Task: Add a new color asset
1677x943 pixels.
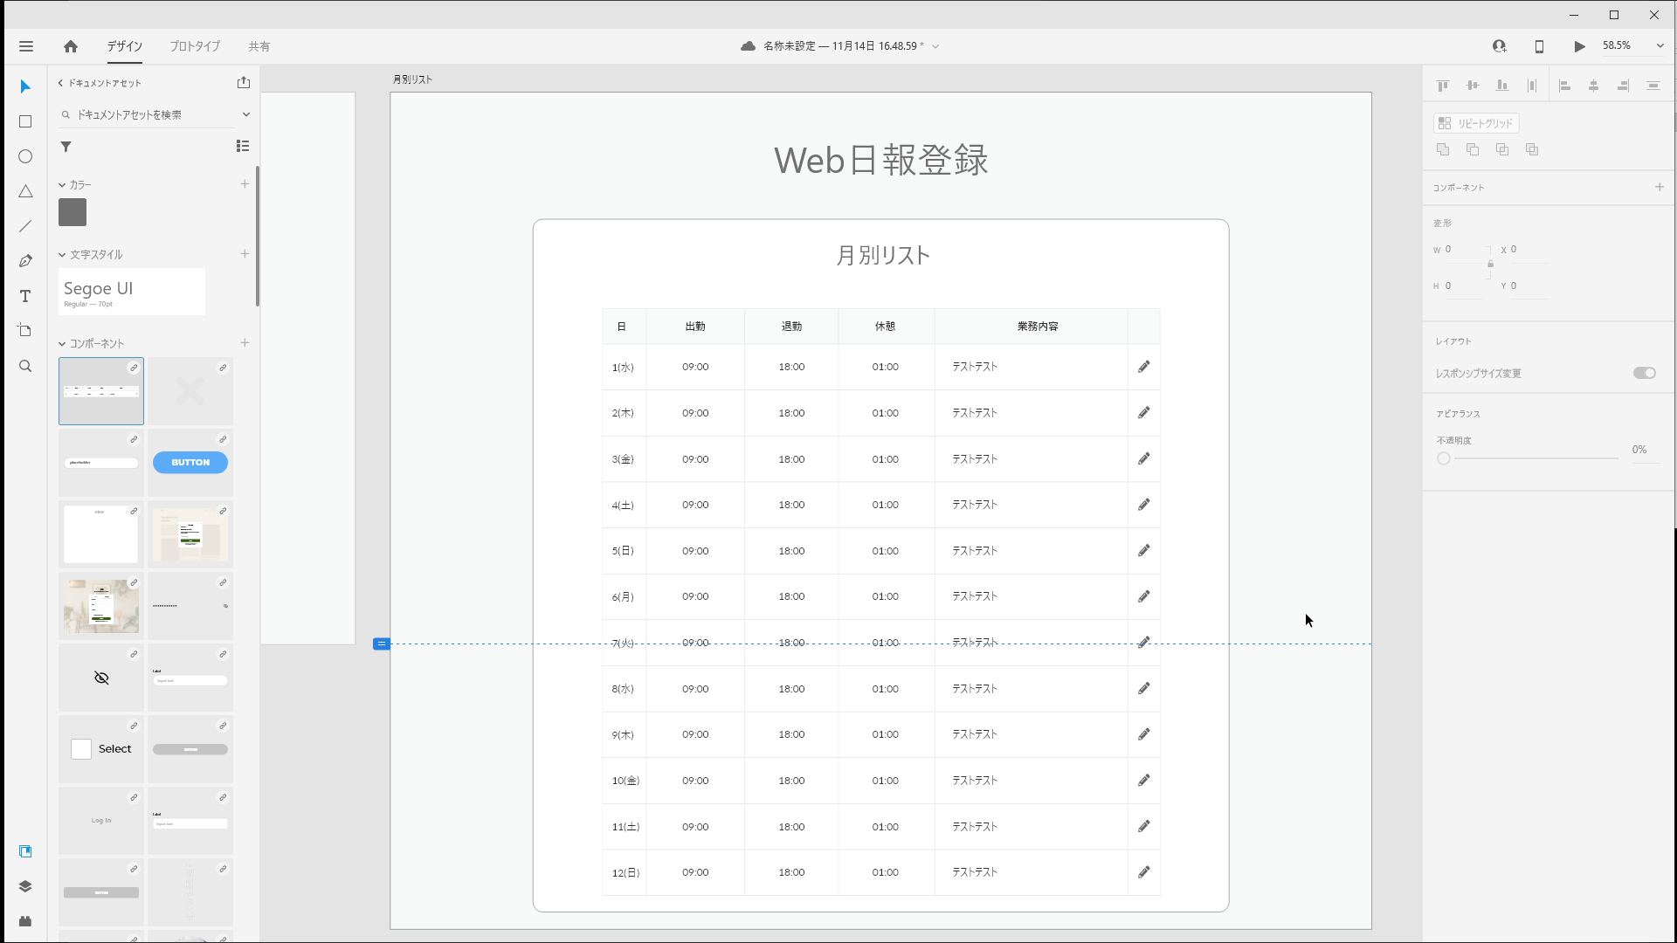Action: coord(245,184)
